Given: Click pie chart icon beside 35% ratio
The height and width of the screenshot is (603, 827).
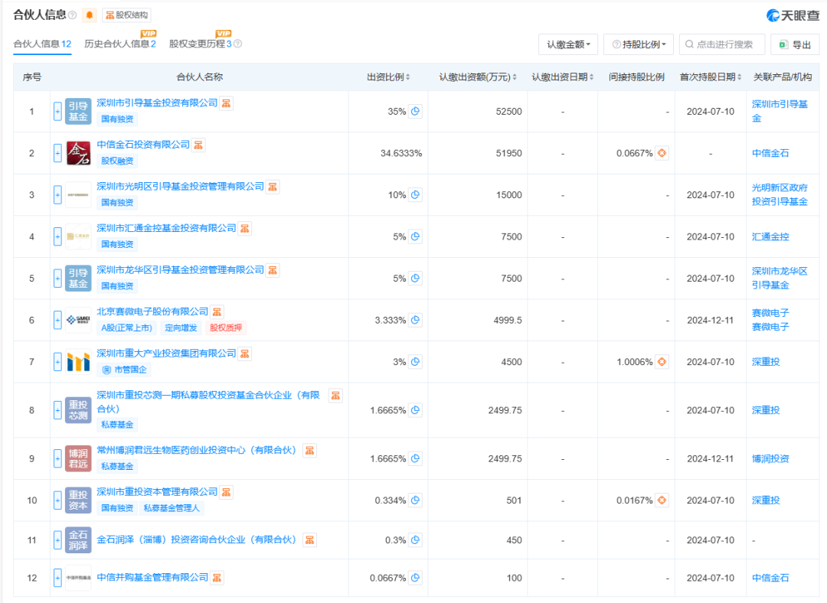Looking at the screenshot, I should pyautogui.click(x=415, y=112).
